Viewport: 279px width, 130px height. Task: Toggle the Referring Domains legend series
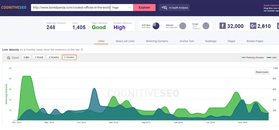(x=253, y=57)
